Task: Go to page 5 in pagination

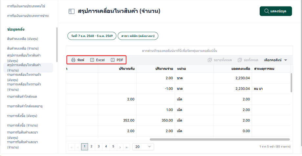Action: point(113,147)
